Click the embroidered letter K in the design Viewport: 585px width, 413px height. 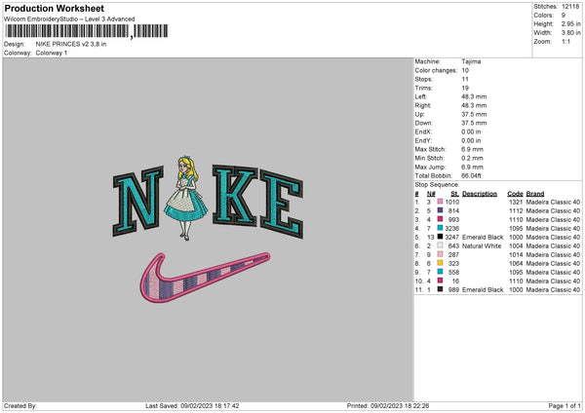coord(234,196)
